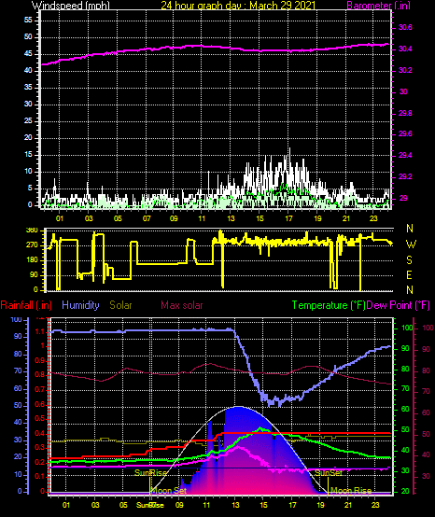Click the 30.4 barometer scale value

click(x=405, y=49)
